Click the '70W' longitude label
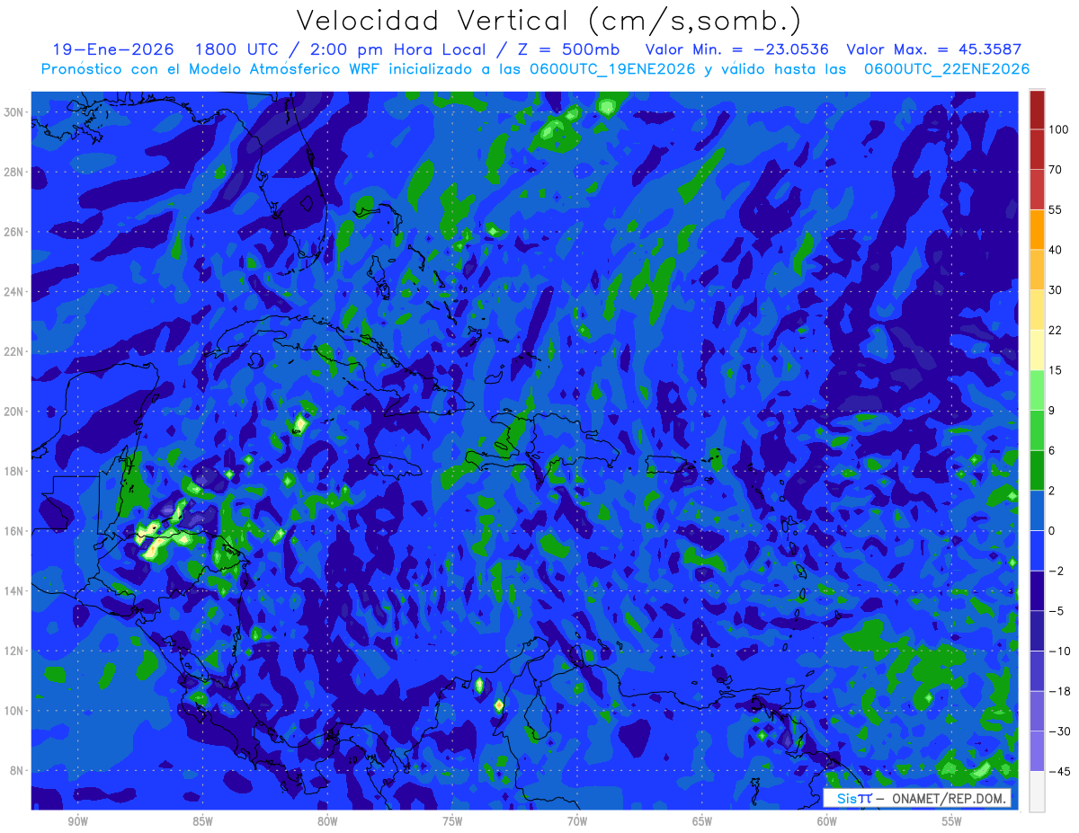1079x833 pixels. point(577,821)
